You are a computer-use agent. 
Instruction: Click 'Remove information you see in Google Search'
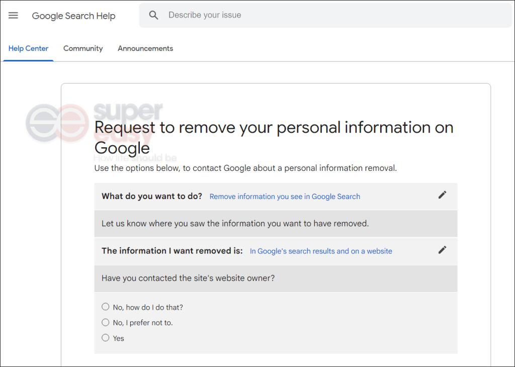[285, 197]
